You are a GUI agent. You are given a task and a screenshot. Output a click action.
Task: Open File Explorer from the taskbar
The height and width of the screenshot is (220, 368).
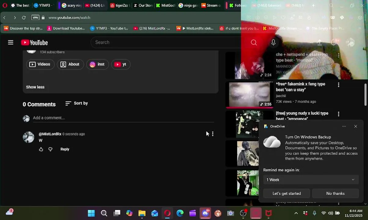[142, 213]
